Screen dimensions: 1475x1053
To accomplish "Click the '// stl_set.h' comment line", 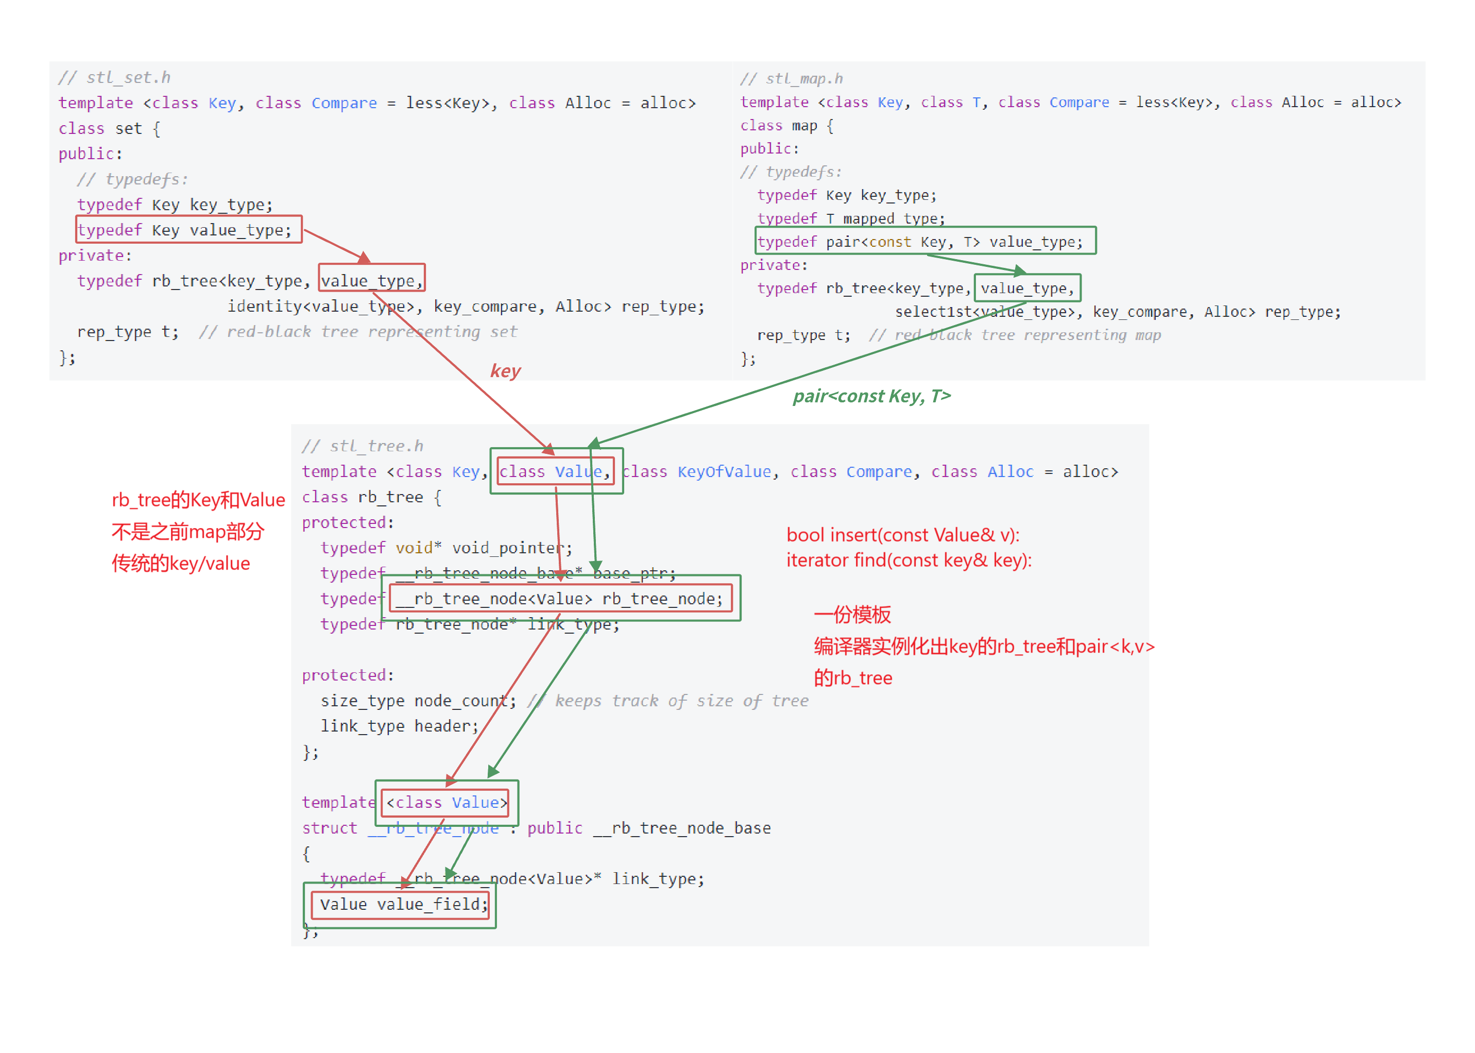I will click(115, 78).
